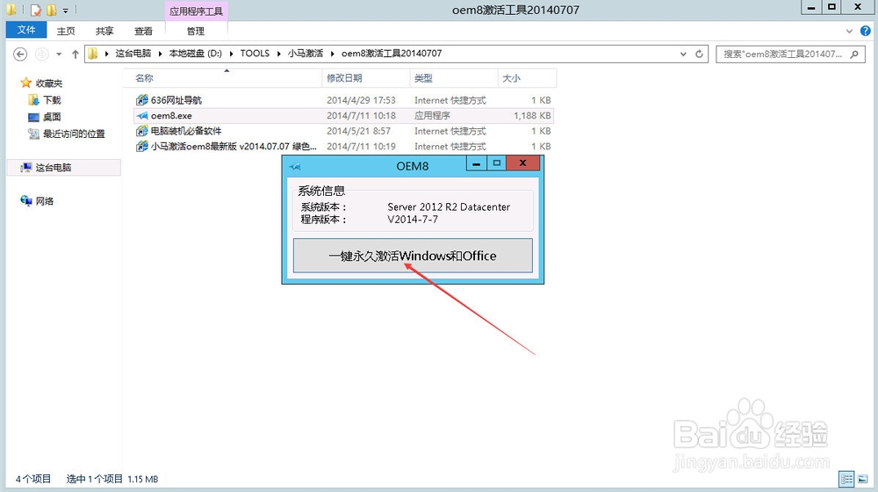Minimize the OEM8 dialog
Viewport: 878px width, 492px height.
point(476,163)
